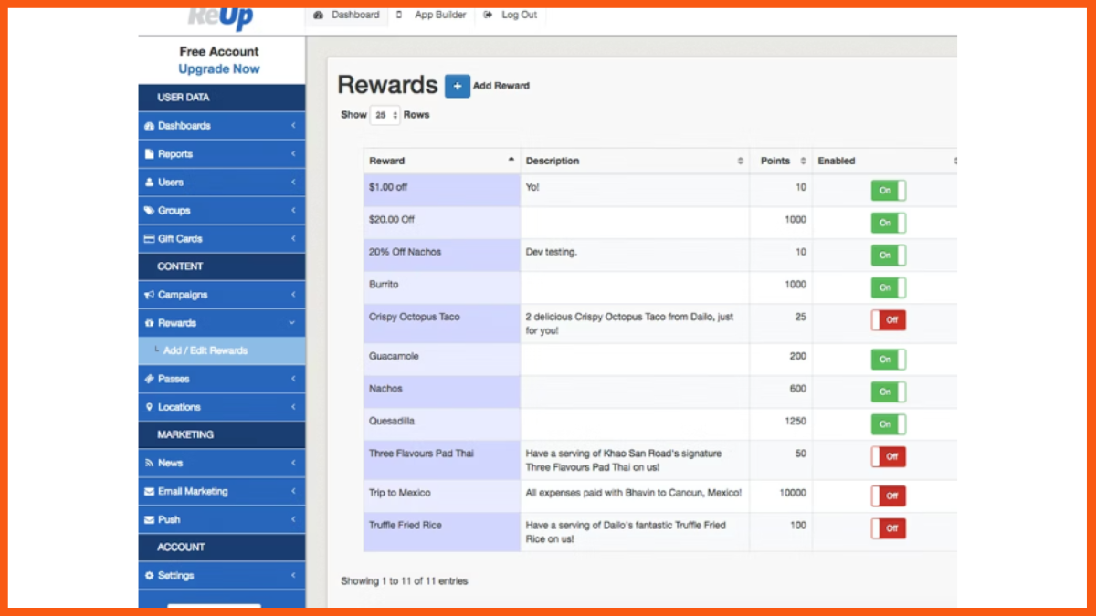Viewport: 1096px width, 616px height.
Task: Open the Dashboards sidebar icon
Action: (149, 125)
